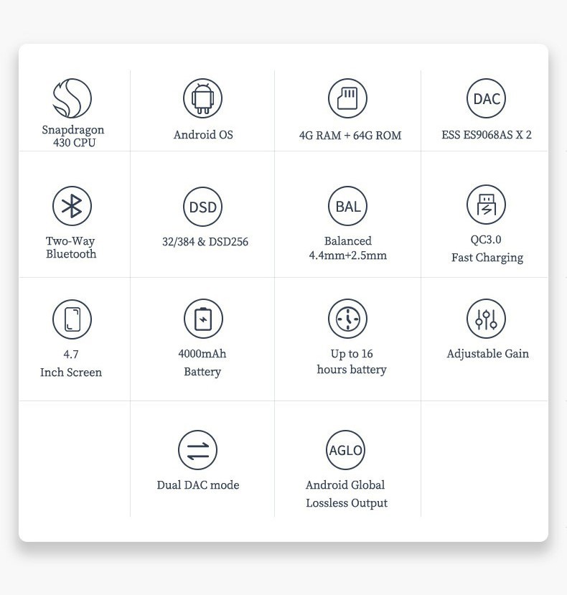567x595 pixels.
Task: Click the memory card RAM icon
Action: [x=347, y=99]
